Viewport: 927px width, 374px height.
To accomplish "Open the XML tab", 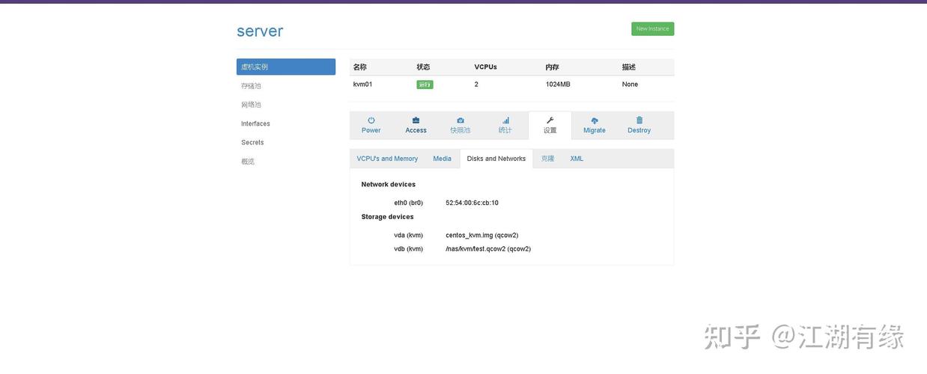I will click(x=577, y=159).
